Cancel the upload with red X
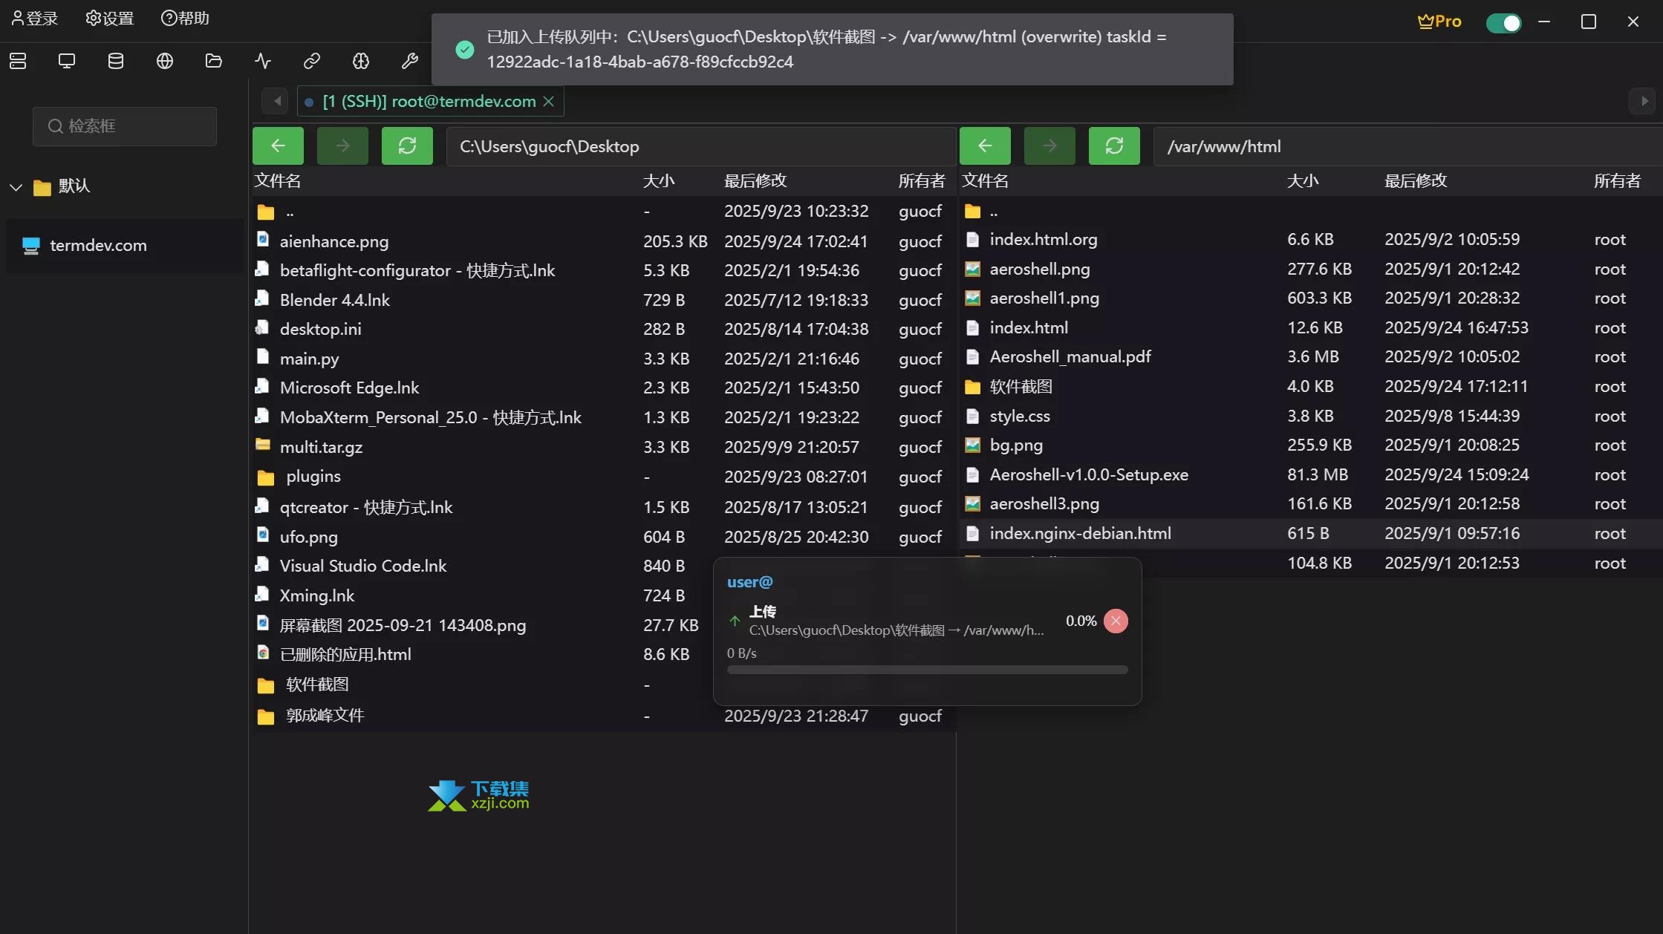Image resolution: width=1663 pixels, height=934 pixels. click(x=1116, y=621)
